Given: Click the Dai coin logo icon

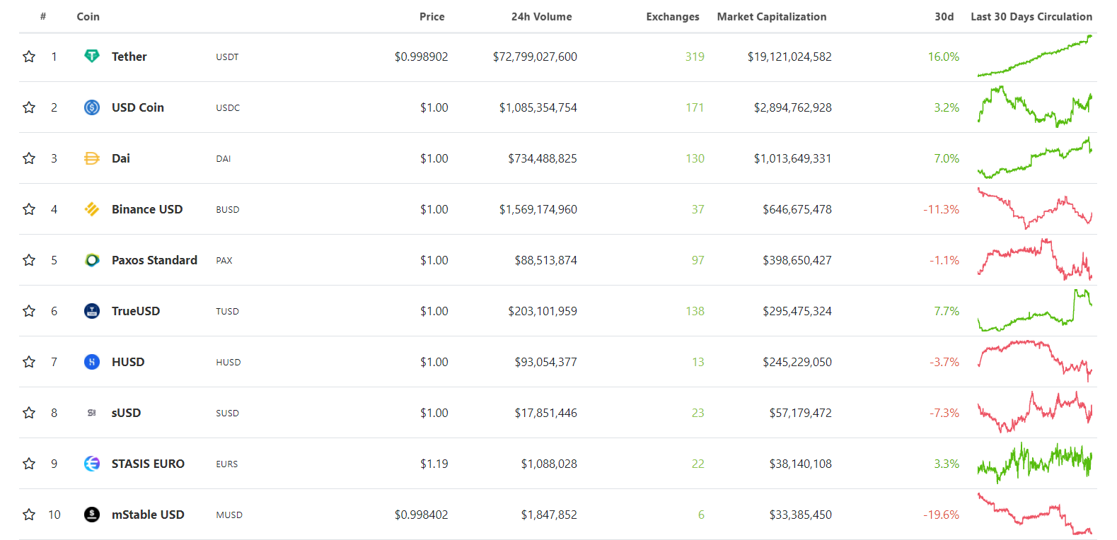Looking at the screenshot, I should click(92, 158).
